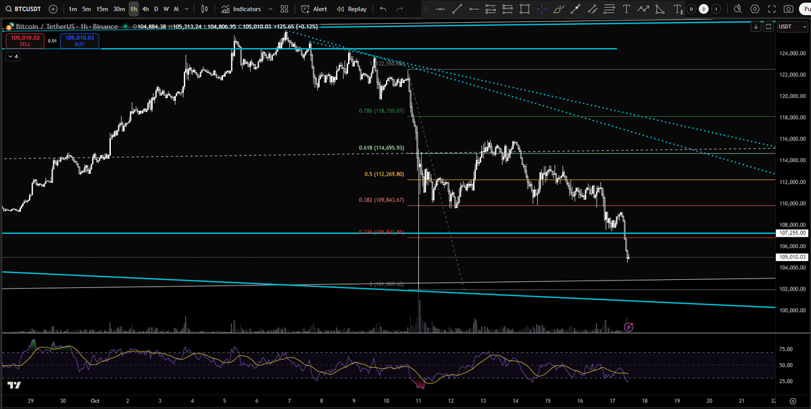The image size is (811, 409).
Task: Select the anchored text tool
Action: (678, 9)
